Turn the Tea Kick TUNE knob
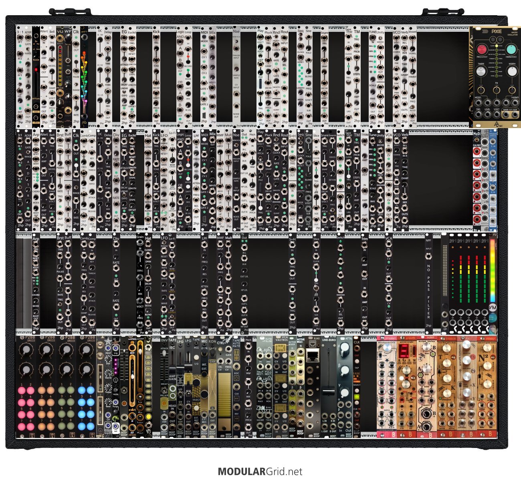This screenshot has height=480, width=521. point(446,348)
